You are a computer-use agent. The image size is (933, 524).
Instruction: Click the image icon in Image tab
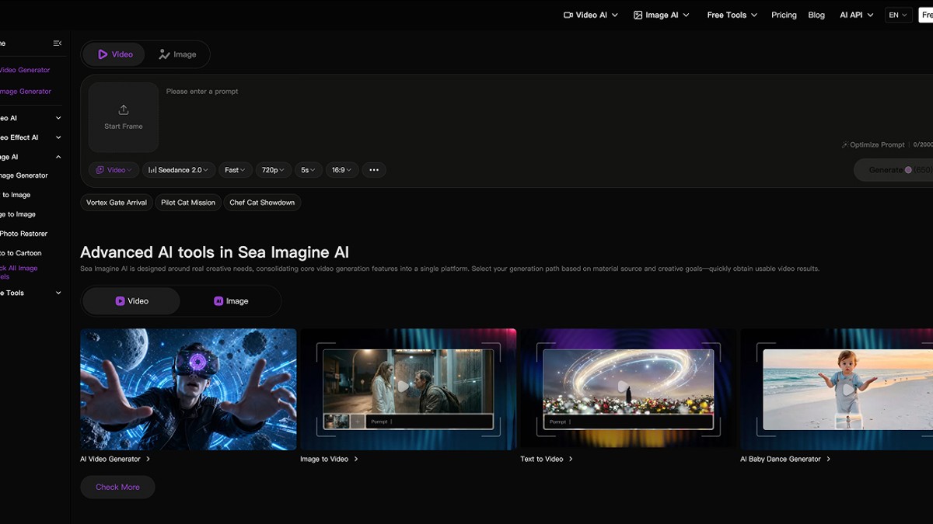pyautogui.click(x=164, y=54)
